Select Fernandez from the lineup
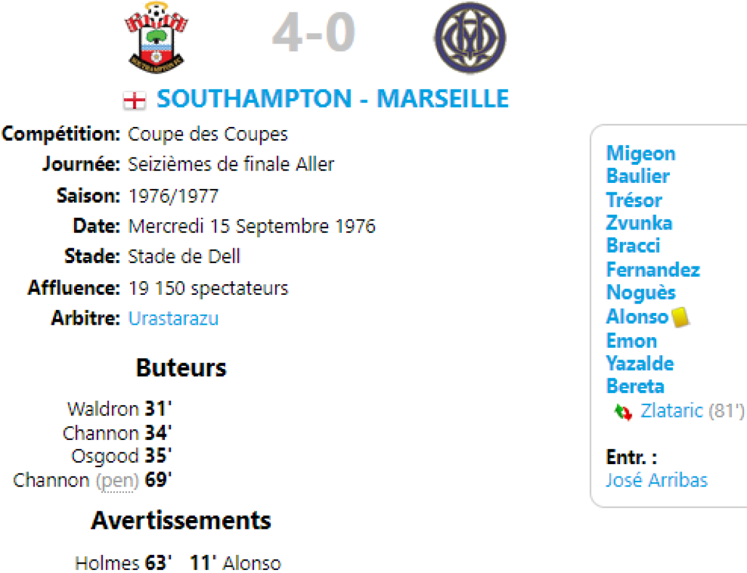The height and width of the screenshot is (573, 747). [652, 269]
